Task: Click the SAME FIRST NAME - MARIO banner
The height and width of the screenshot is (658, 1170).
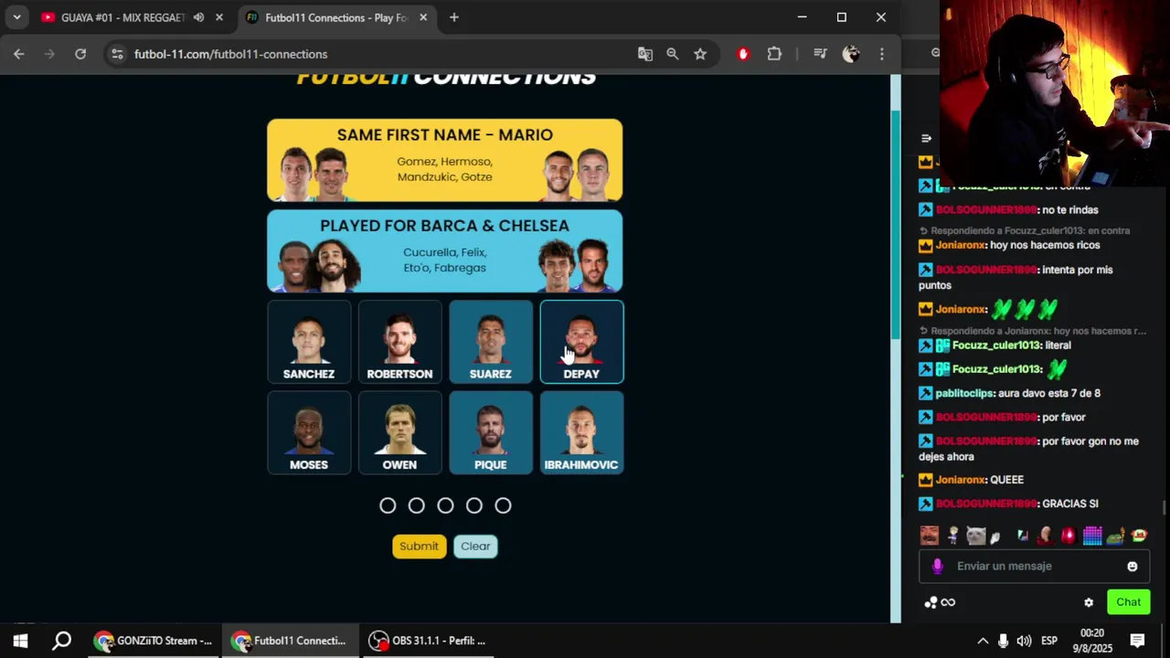Action: 445,160
